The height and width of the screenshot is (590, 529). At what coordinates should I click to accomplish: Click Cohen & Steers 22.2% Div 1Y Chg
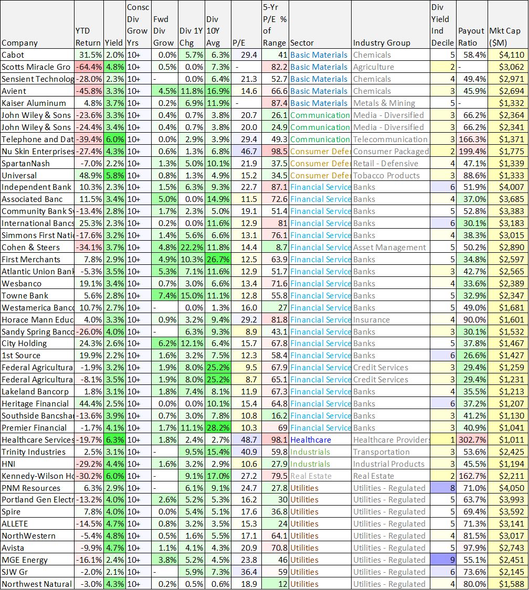pyautogui.click(x=191, y=247)
